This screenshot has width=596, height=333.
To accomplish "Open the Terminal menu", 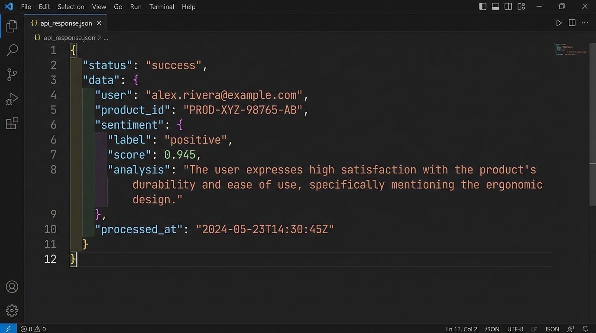I will point(161,7).
